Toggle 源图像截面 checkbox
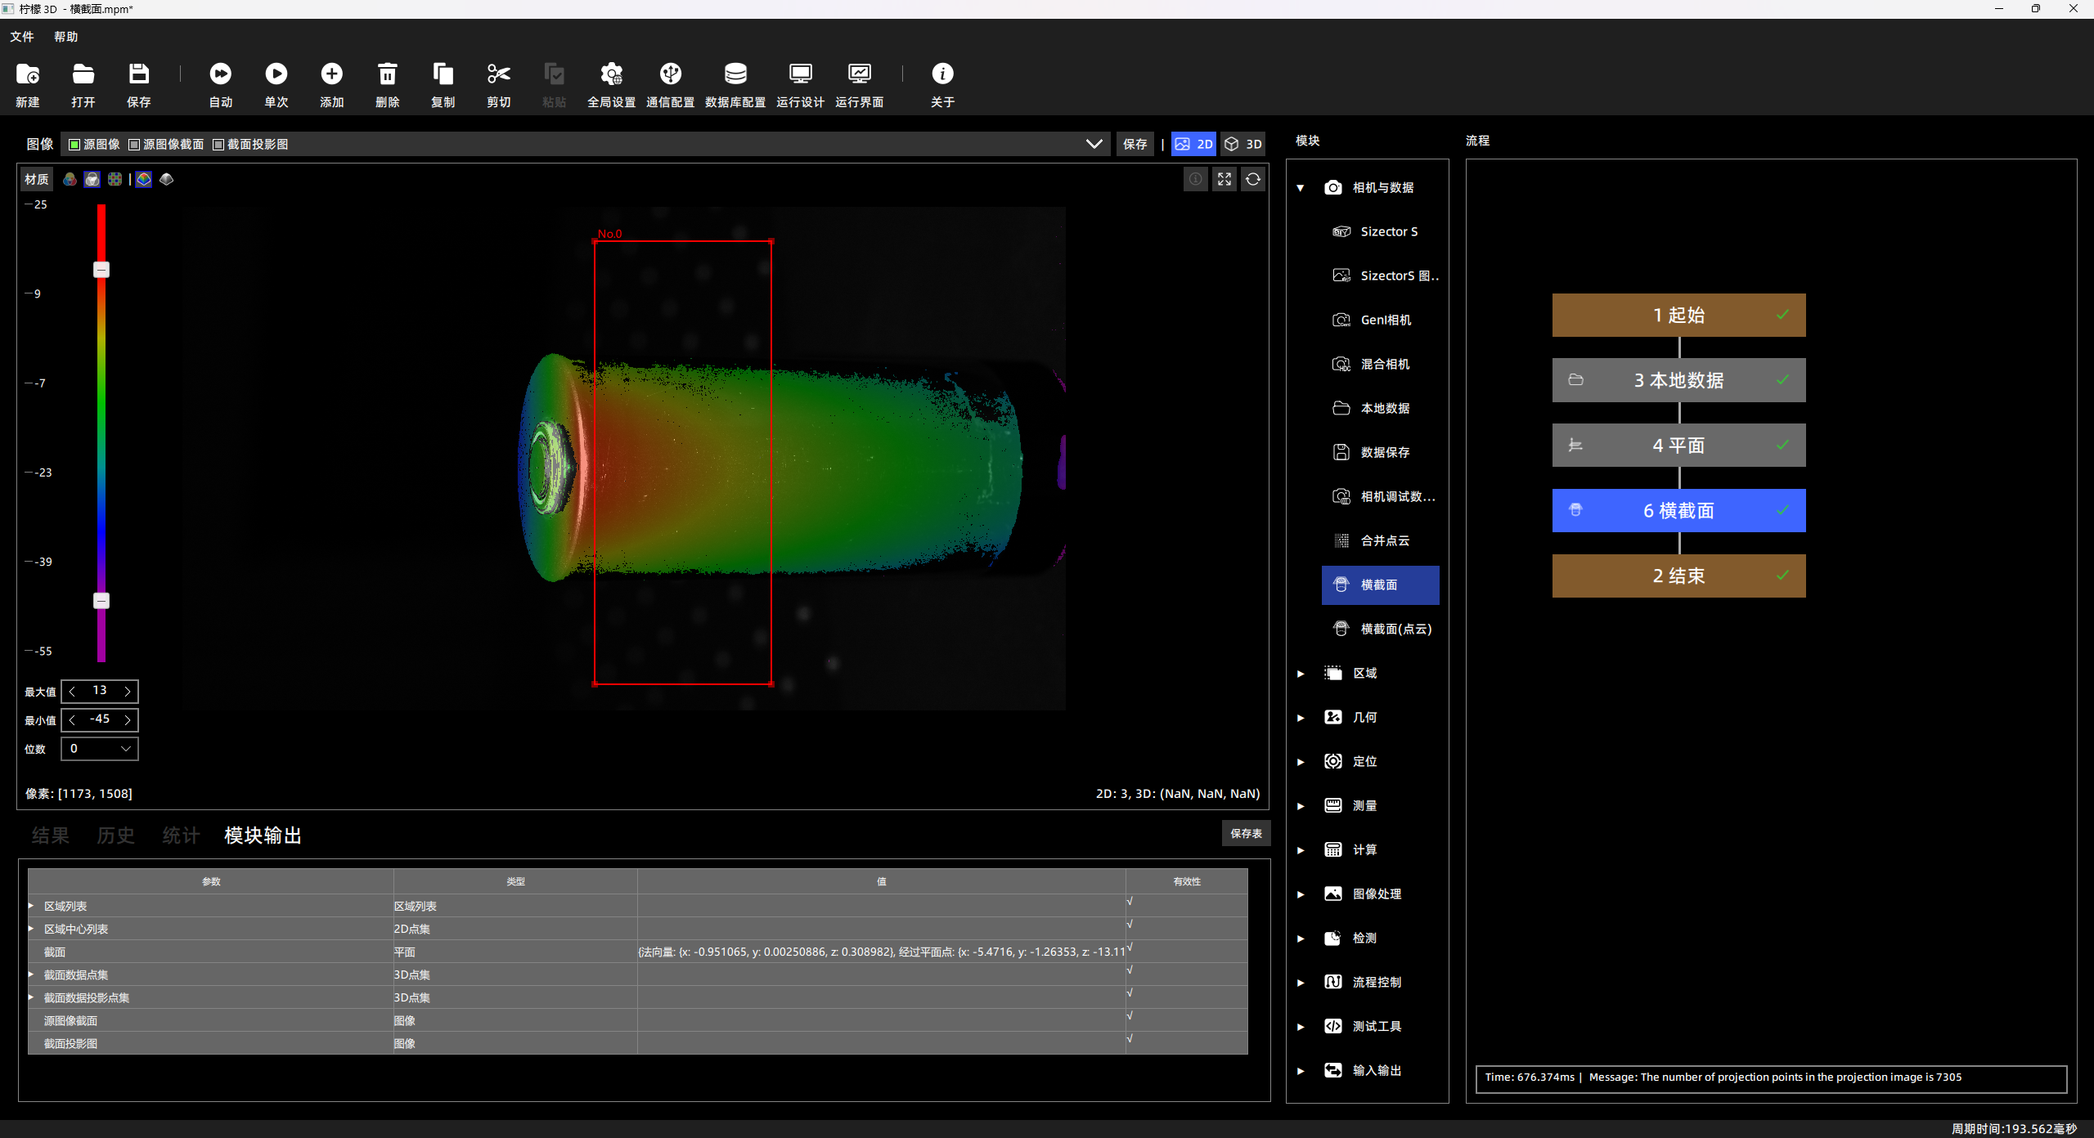2094x1138 pixels. (134, 145)
